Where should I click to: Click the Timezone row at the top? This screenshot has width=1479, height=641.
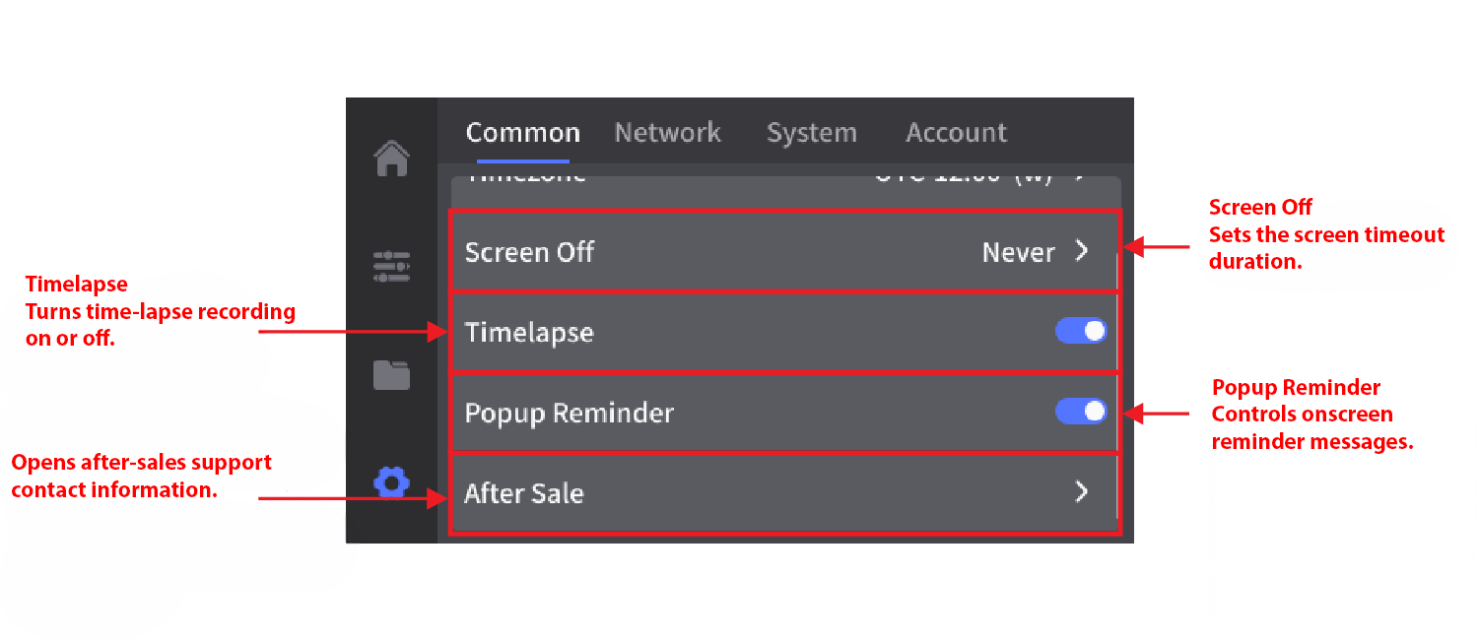point(690,177)
